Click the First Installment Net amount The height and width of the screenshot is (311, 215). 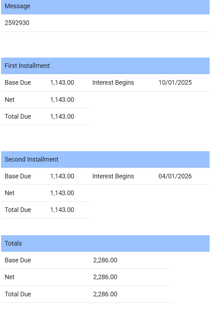coord(62,100)
